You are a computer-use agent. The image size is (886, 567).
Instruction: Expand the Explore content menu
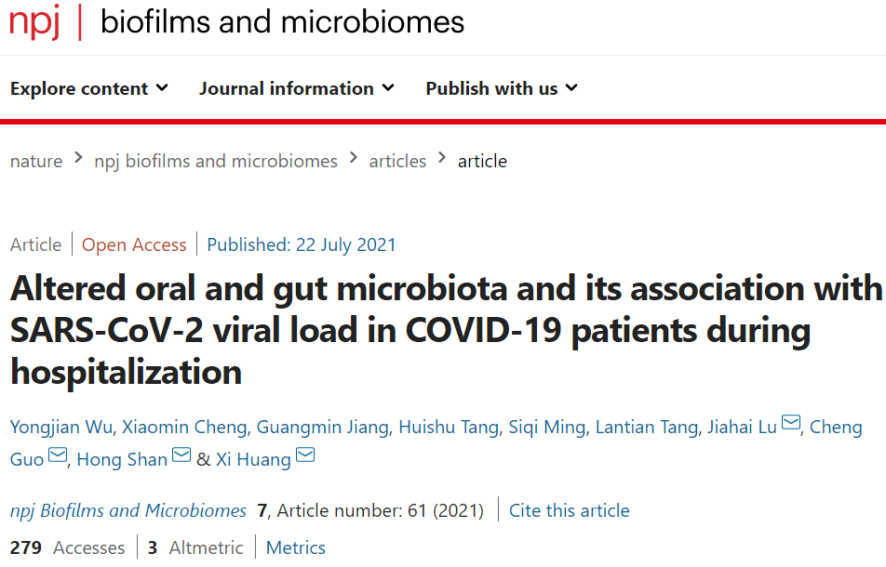[89, 88]
